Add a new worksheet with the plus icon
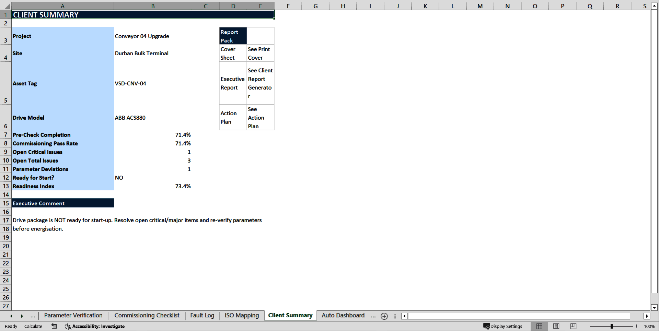This screenshot has height=331, width=659. click(384, 316)
